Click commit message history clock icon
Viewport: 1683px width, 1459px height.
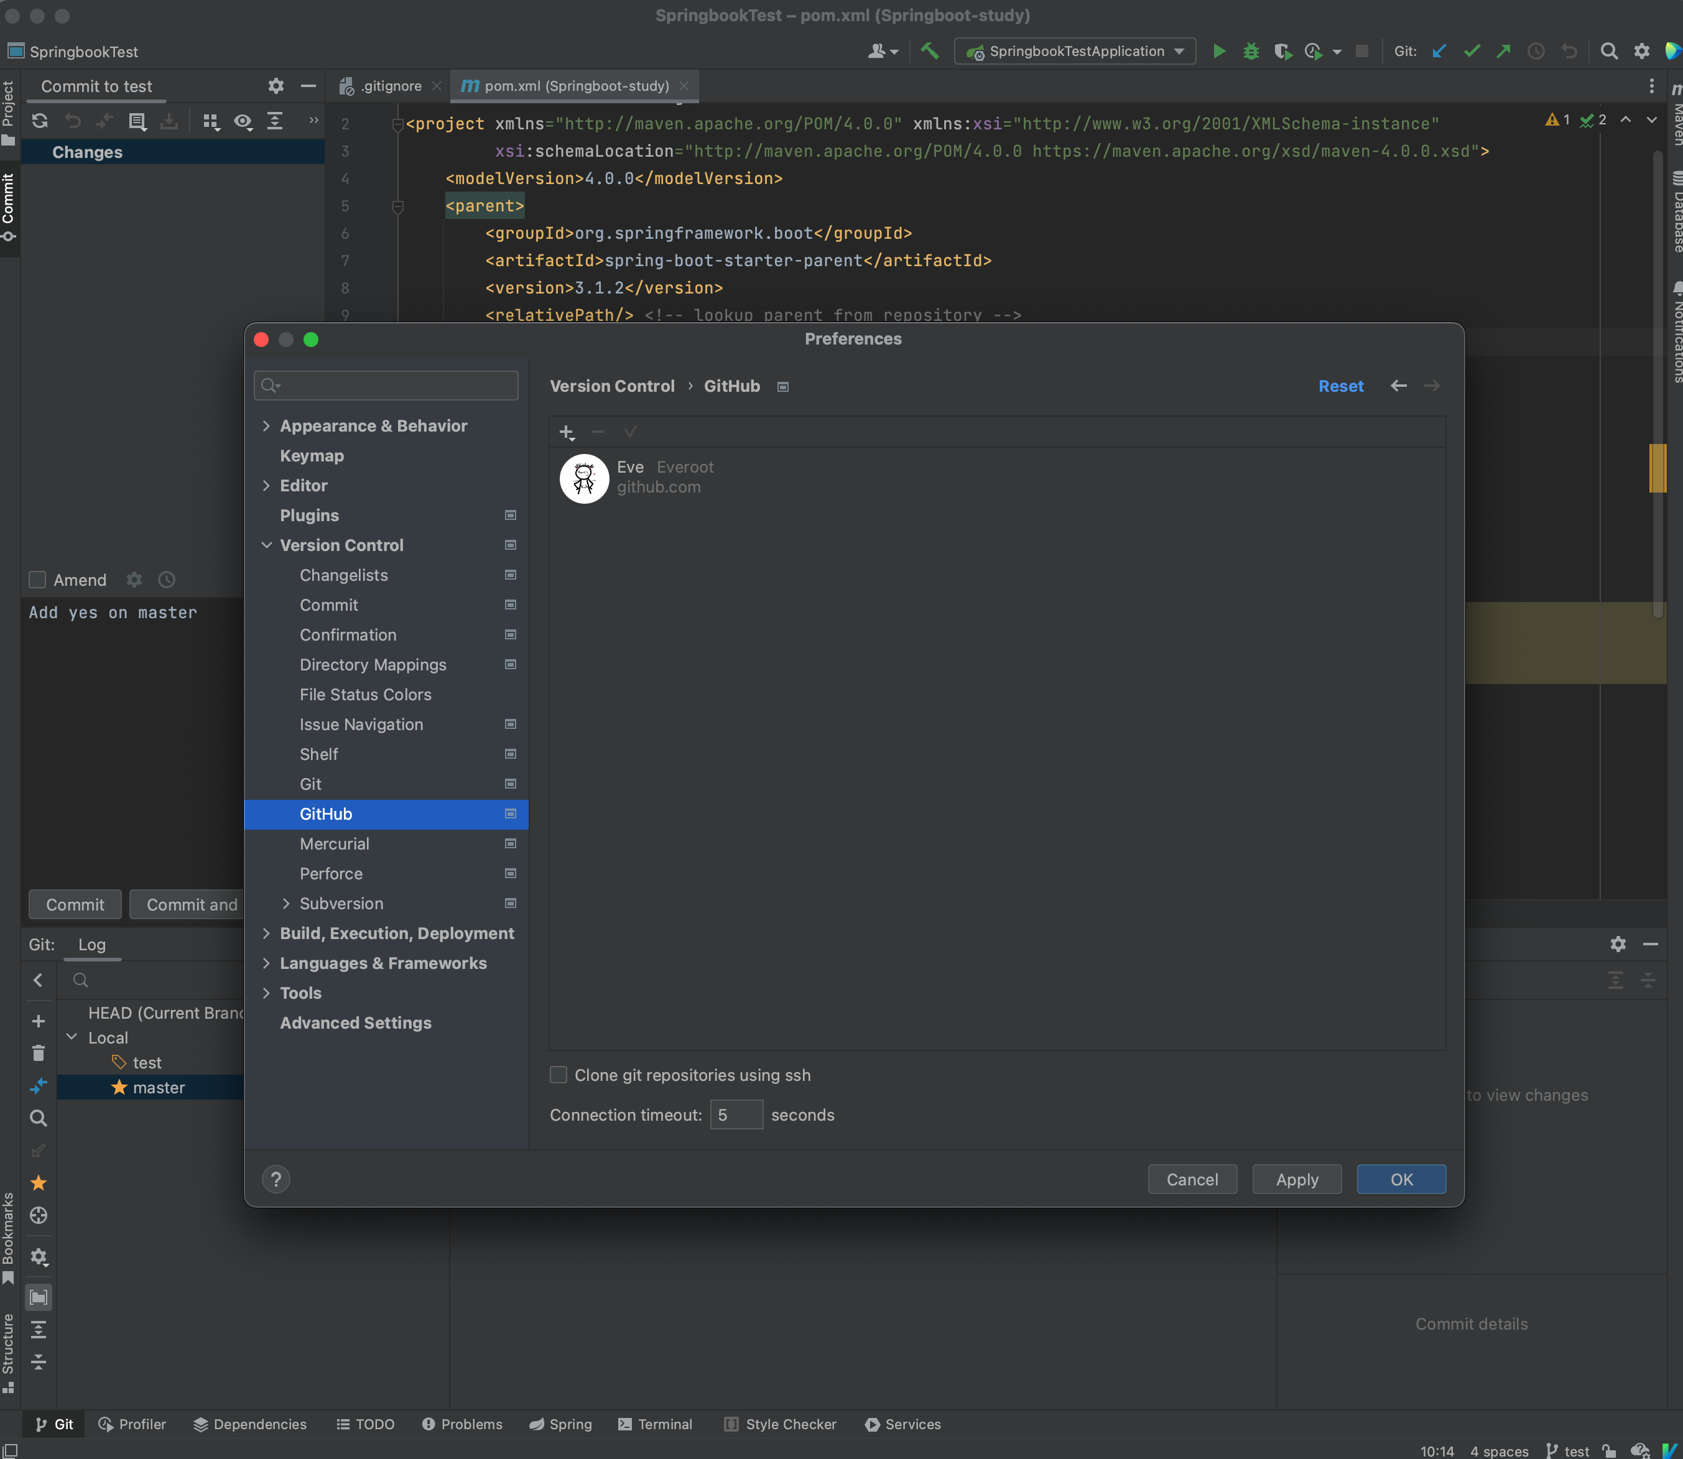click(166, 580)
